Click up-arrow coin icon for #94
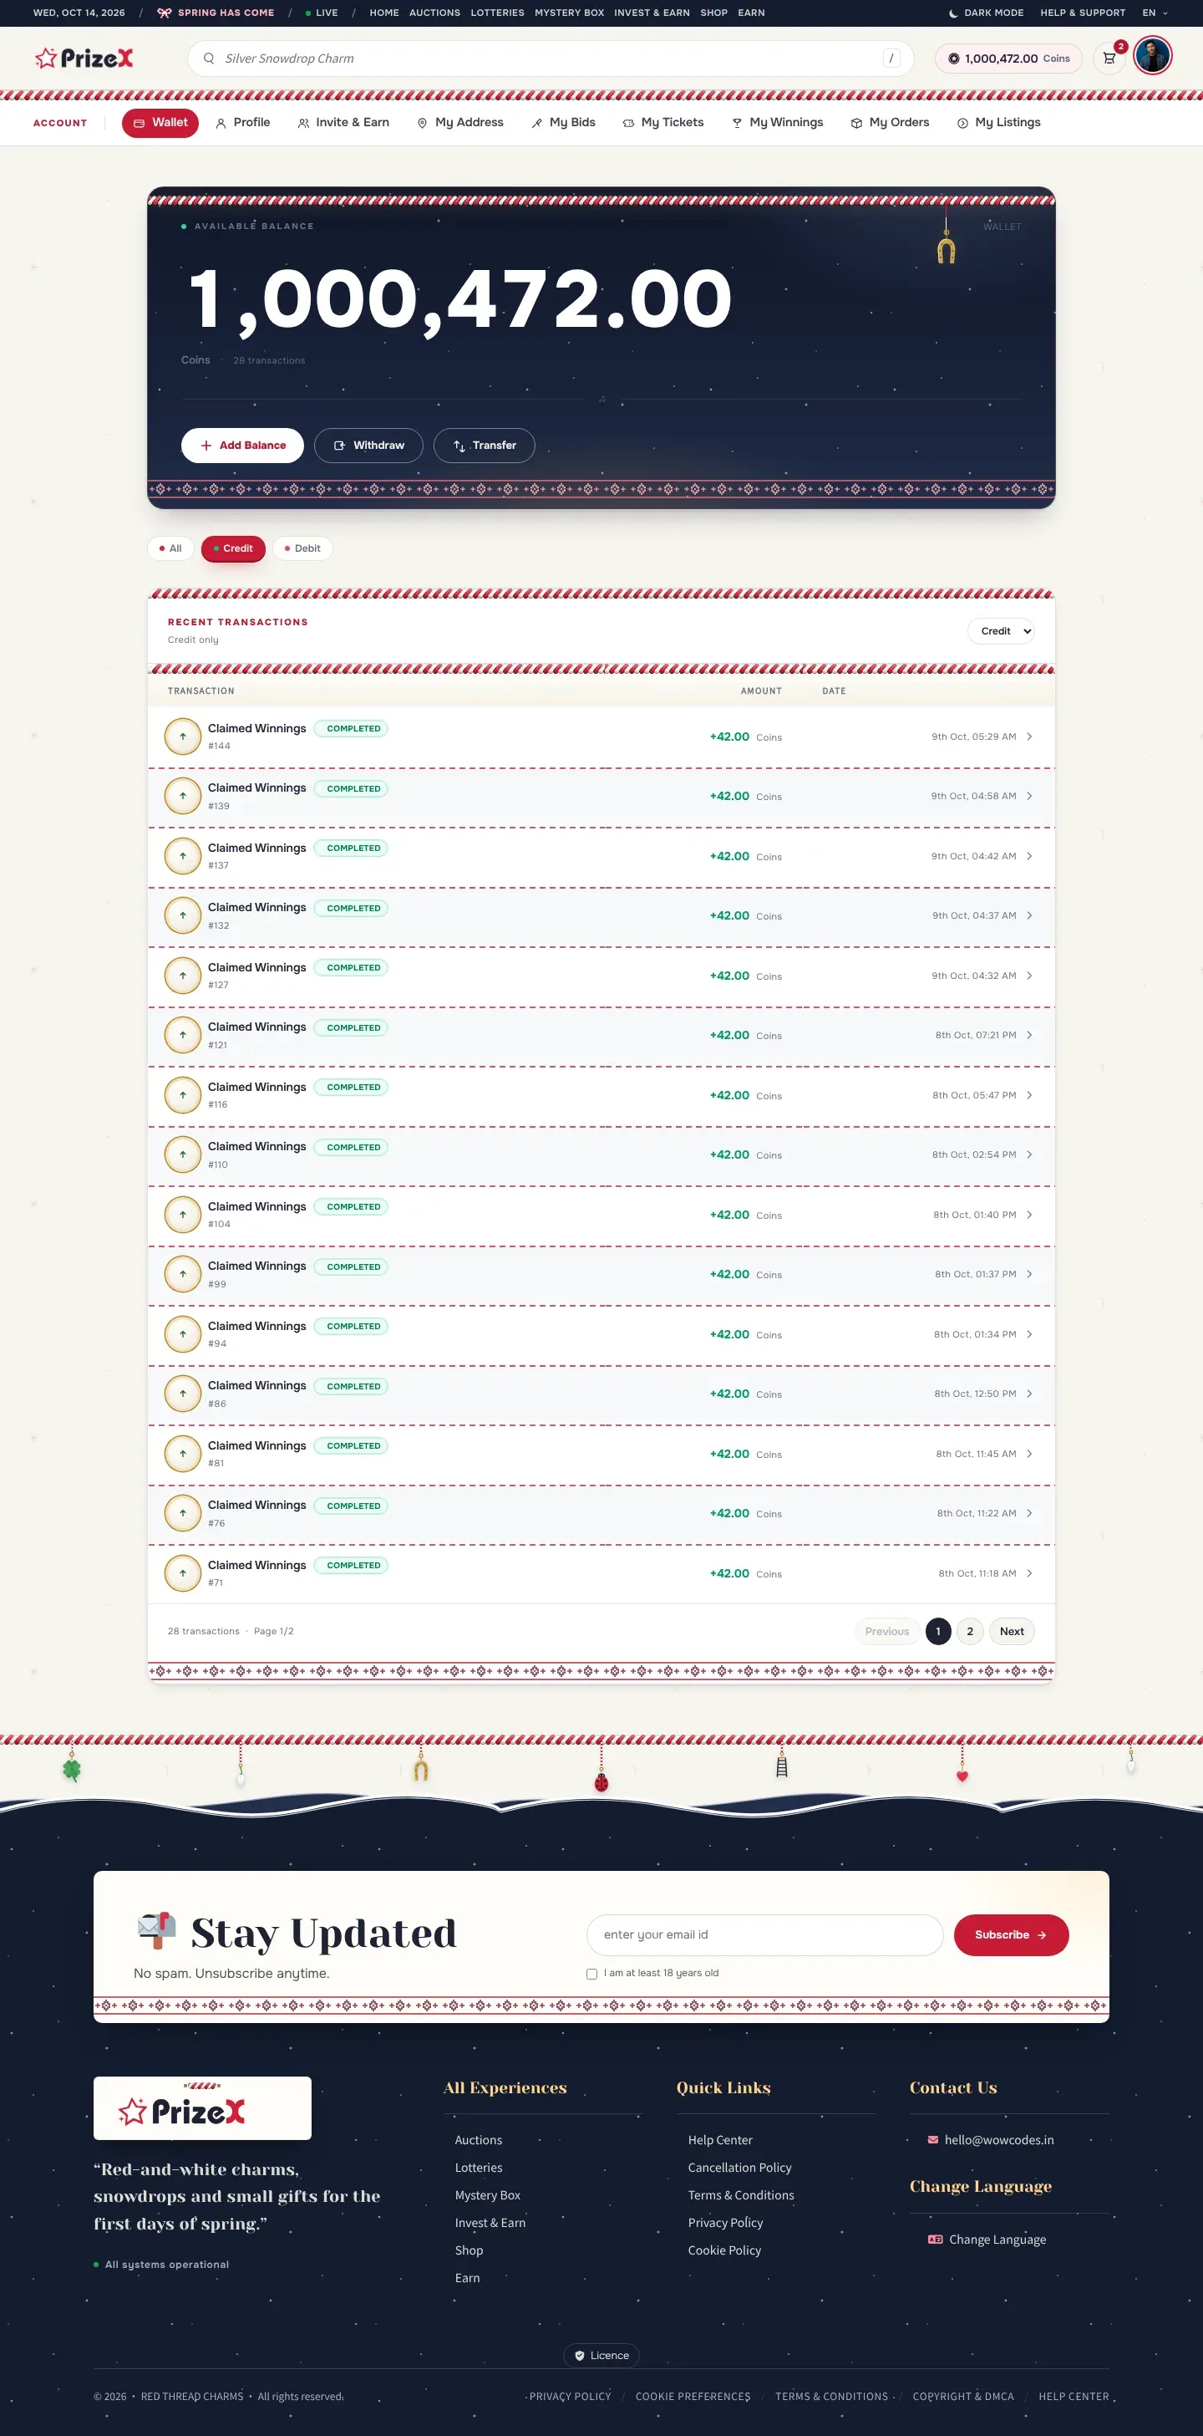This screenshot has height=2436, width=1203. coord(182,1334)
